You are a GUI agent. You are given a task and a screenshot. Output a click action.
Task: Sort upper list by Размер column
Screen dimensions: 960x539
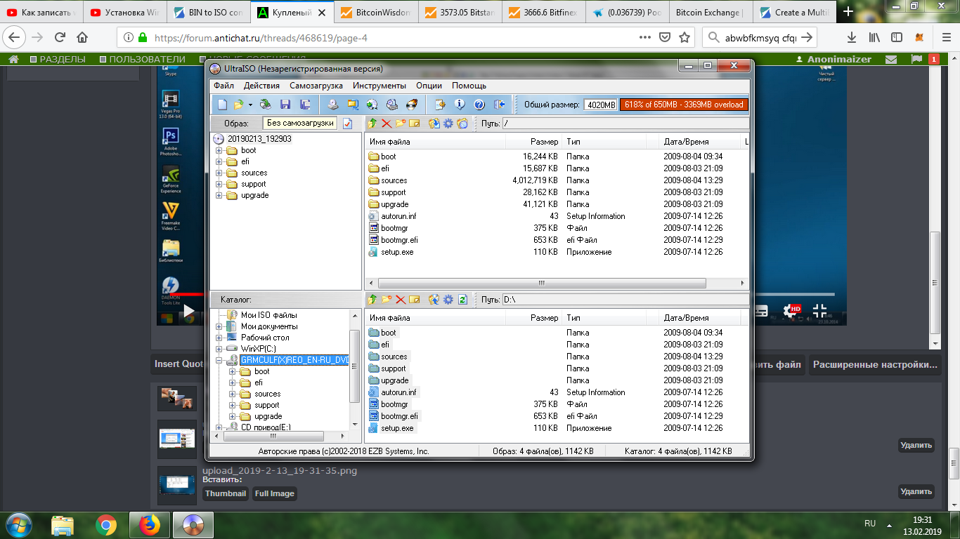[534, 142]
